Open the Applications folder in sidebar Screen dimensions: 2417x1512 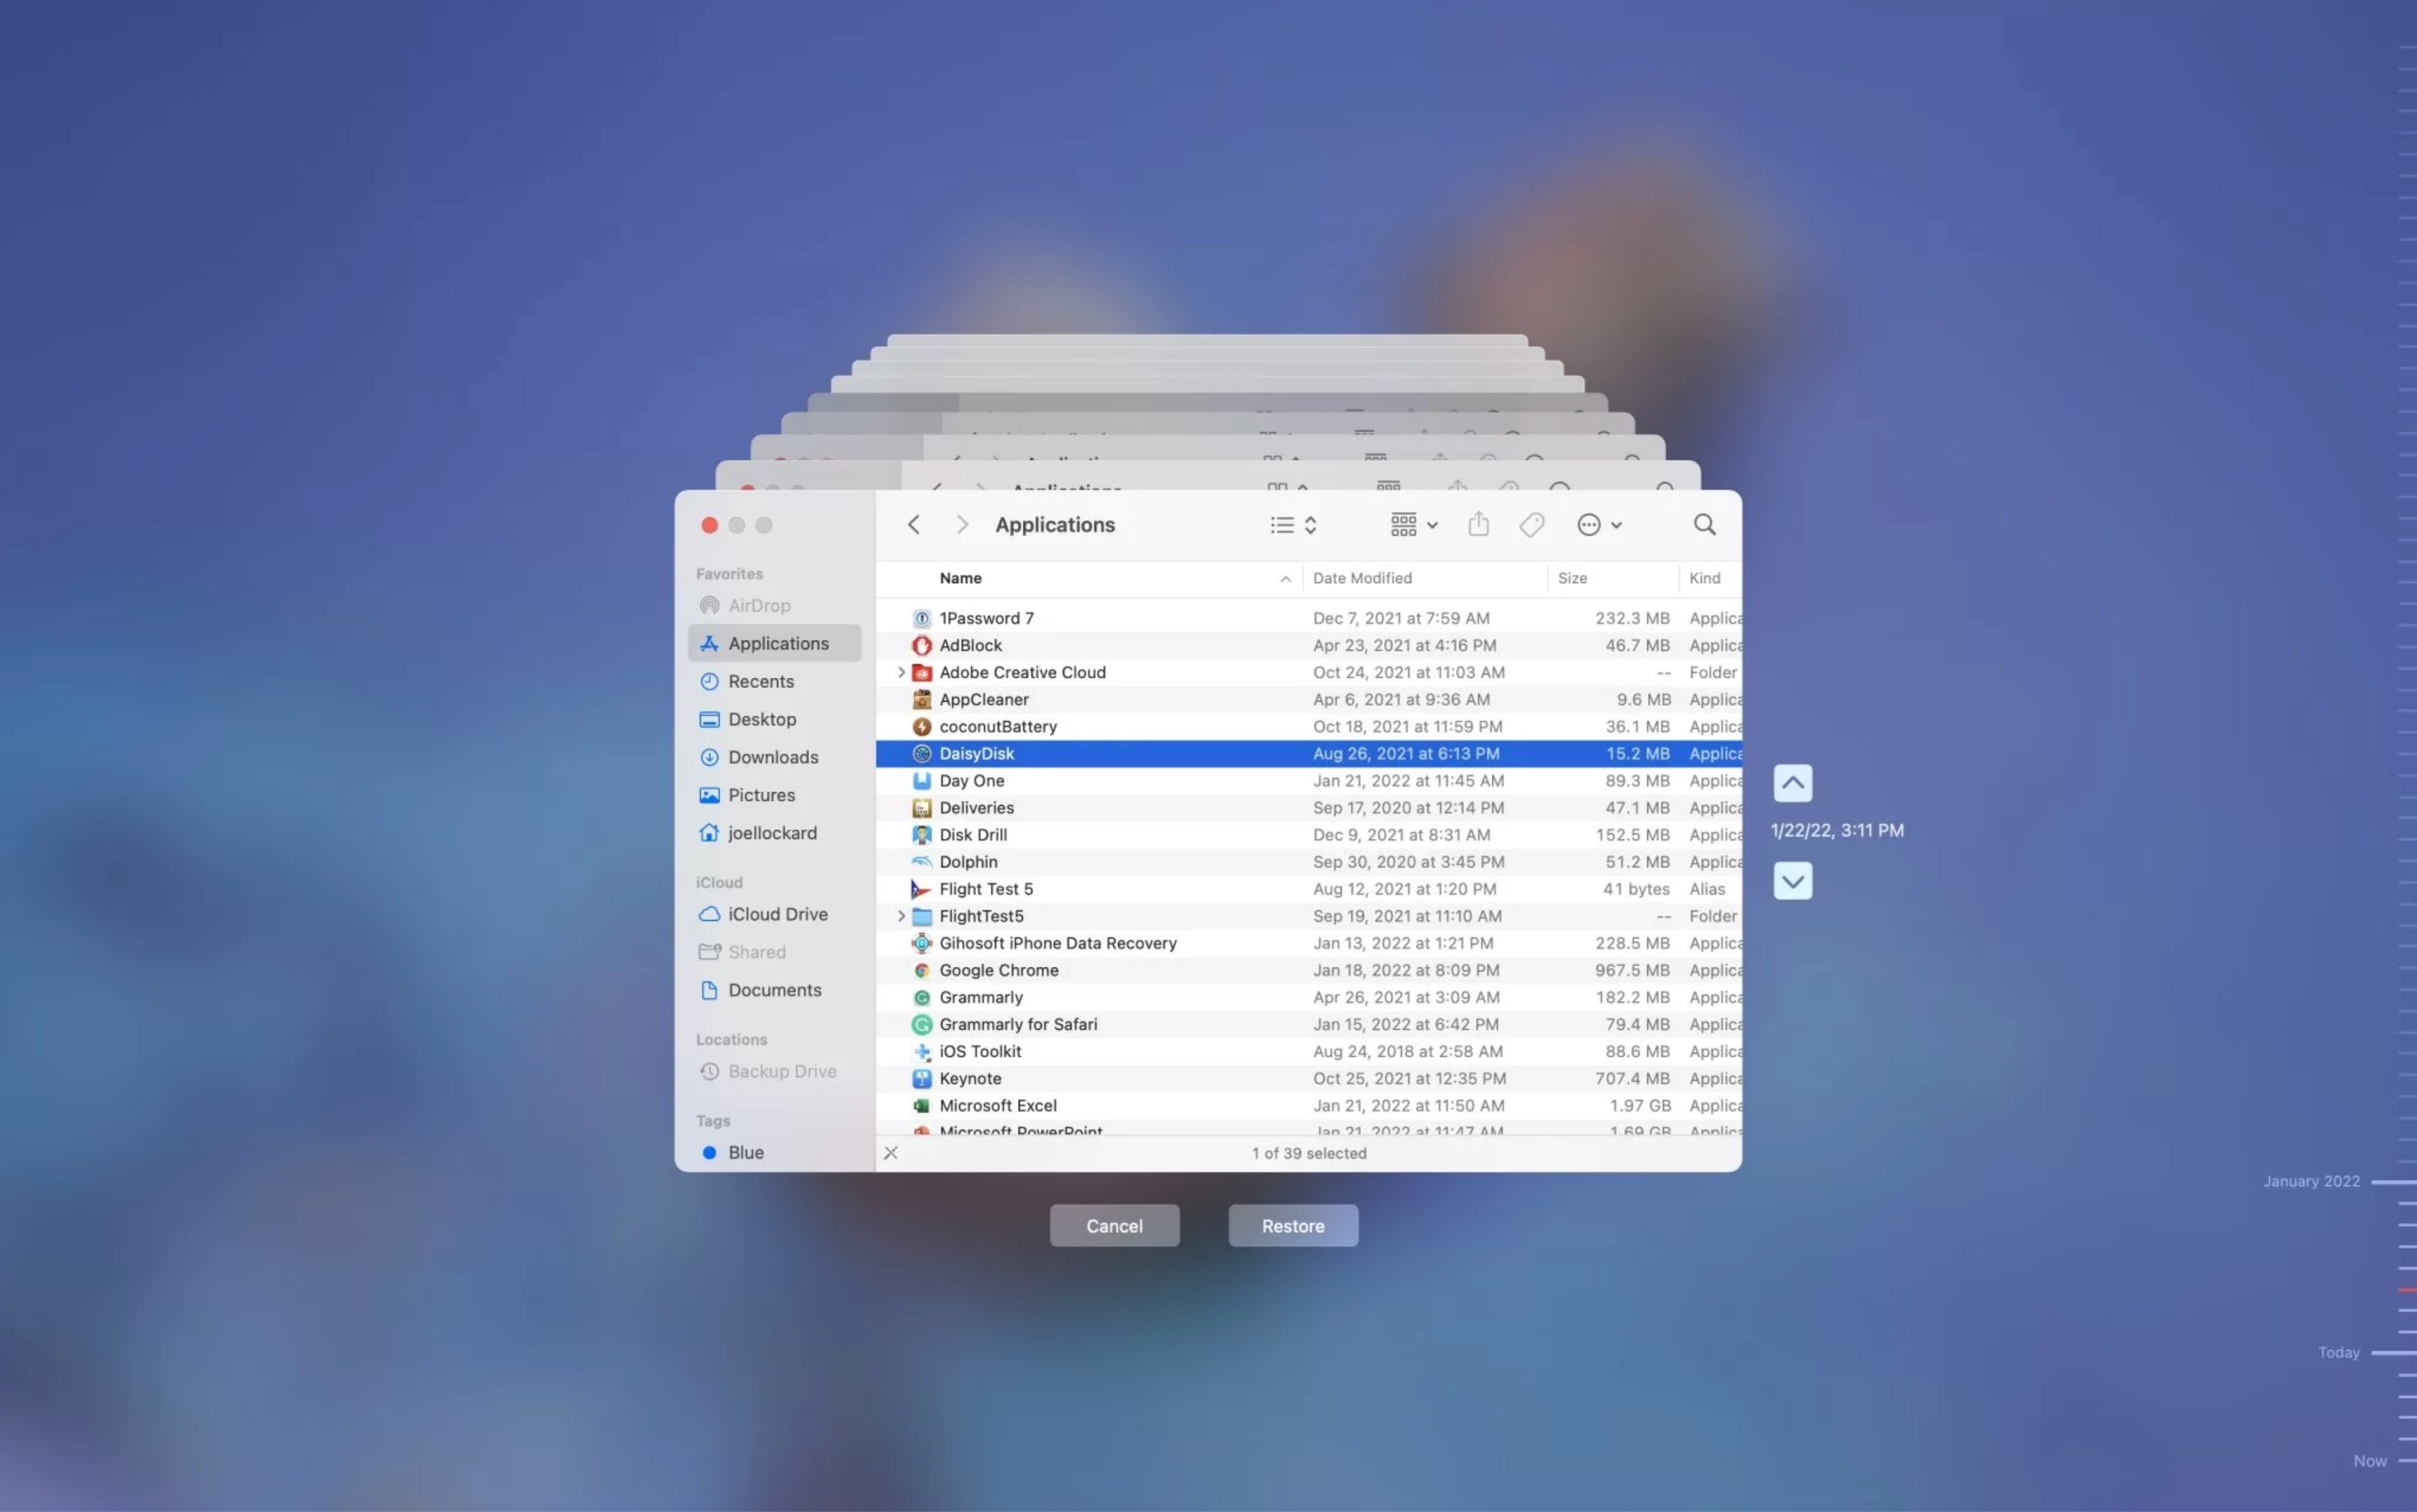pyautogui.click(x=778, y=643)
